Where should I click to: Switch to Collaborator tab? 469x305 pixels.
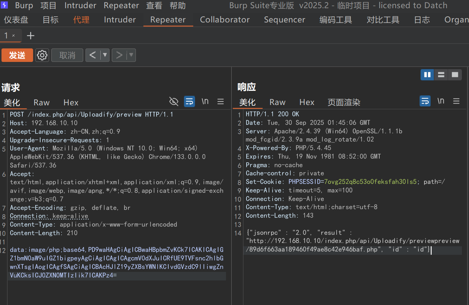[225, 20]
